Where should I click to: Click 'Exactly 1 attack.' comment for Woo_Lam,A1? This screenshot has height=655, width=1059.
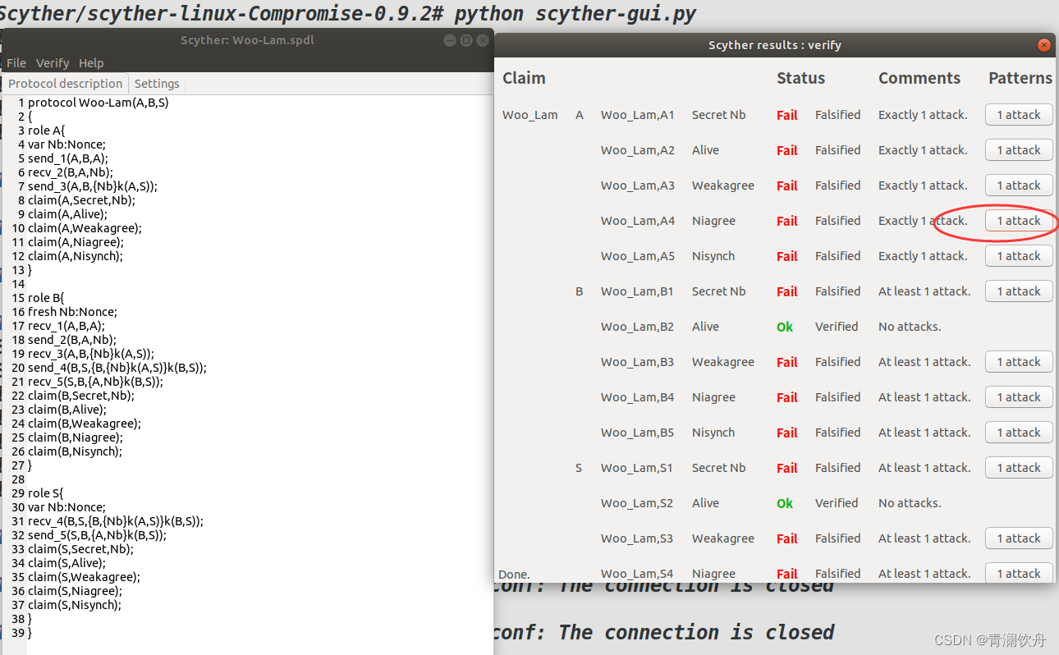(923, 115)
